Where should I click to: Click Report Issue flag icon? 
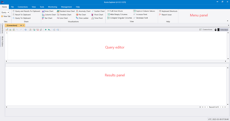click(x=165, y=15)
